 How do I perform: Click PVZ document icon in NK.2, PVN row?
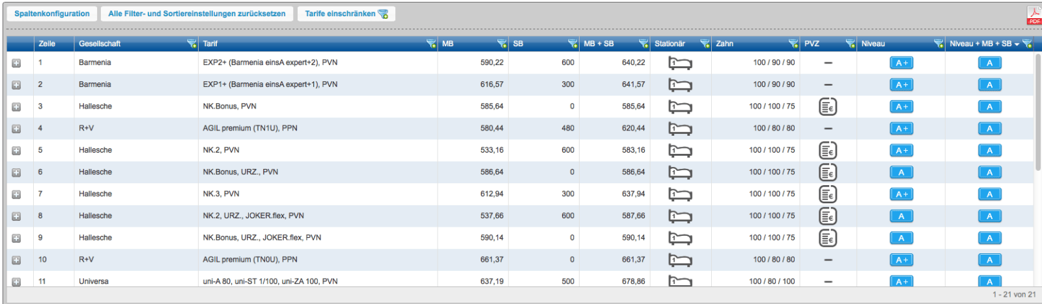point(828,151)
